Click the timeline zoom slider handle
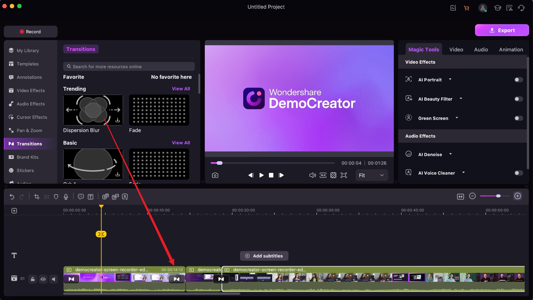 coord(498,196)
